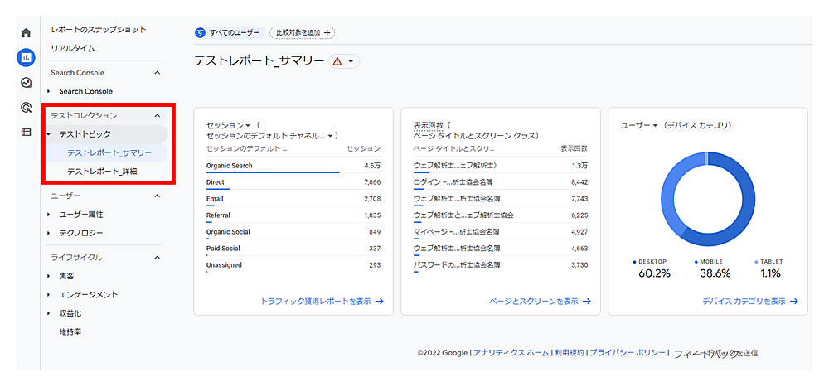Screen dimensions: 829x382
Task: Collapse the Search Console section chevron
Action: tap(157, 73)
